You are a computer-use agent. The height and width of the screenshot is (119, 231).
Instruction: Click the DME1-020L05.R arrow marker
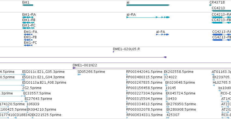click(113, 52)
